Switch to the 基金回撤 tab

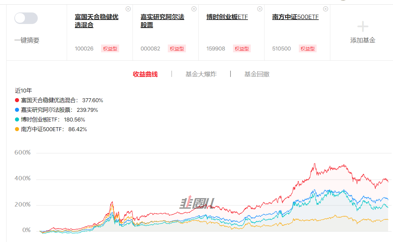point(257,74)
